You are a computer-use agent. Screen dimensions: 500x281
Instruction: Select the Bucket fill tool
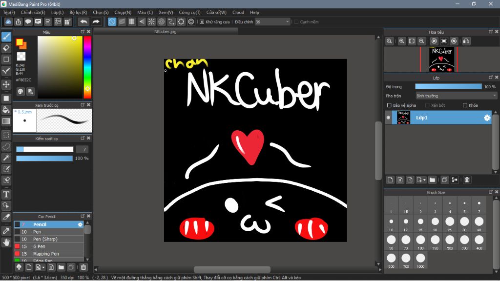coord(6,110)
